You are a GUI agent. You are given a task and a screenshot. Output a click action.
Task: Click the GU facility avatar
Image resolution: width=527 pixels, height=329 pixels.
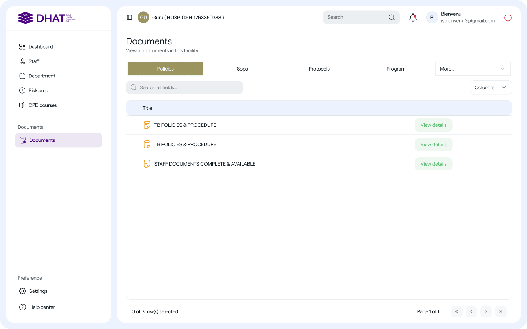tap(143, 18)
